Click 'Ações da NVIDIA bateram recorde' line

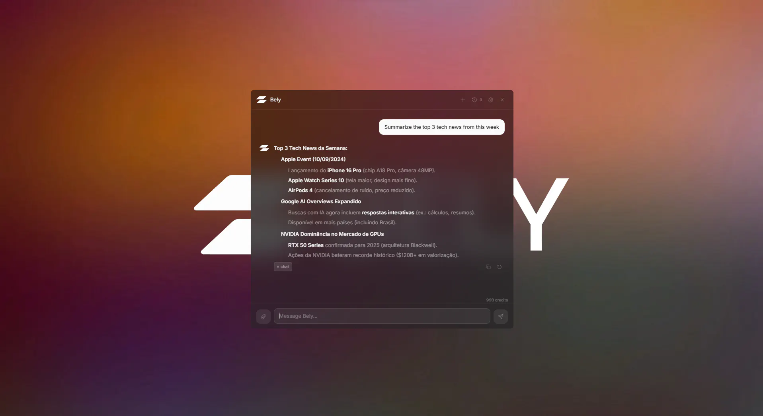tap(373, 255)
